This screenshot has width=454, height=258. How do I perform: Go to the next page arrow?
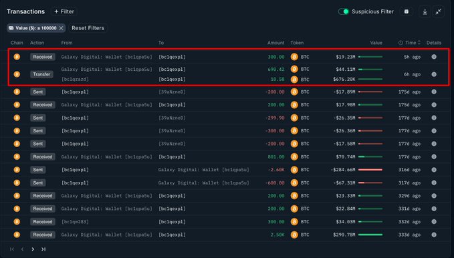(33, 249)
